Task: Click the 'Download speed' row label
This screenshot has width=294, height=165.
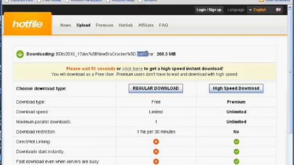Action: (32, 112)
